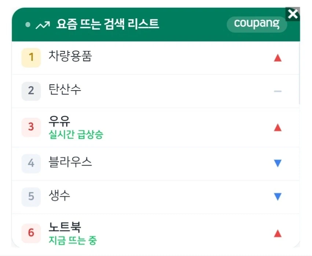This screenshot has width=312, height=256.
Task: Click red up arrow beside 차량용품
Action: coord(278,58)
